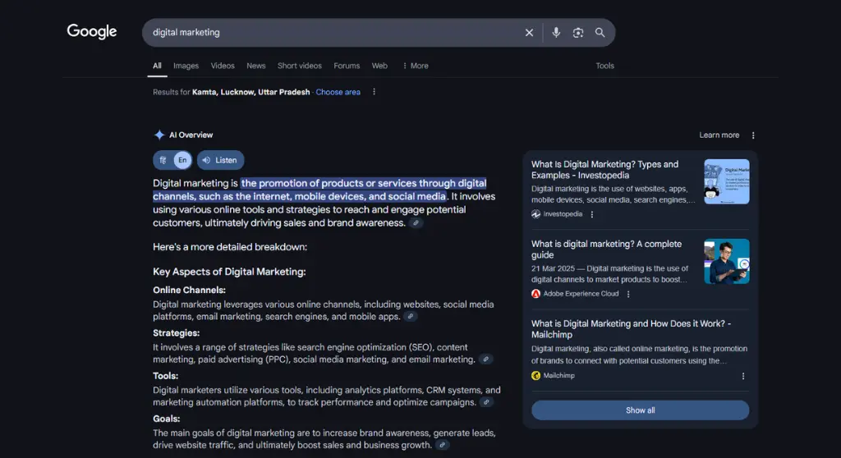Switch to the Images tab

pos(186,66)
